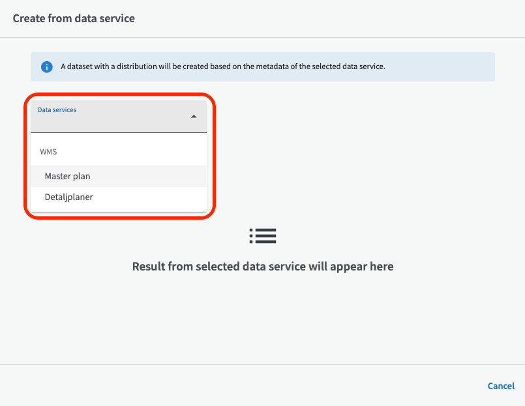525x406 pixels.
Task: Select Master plan from the dropdown list
Action: click(x=67, y=176)
